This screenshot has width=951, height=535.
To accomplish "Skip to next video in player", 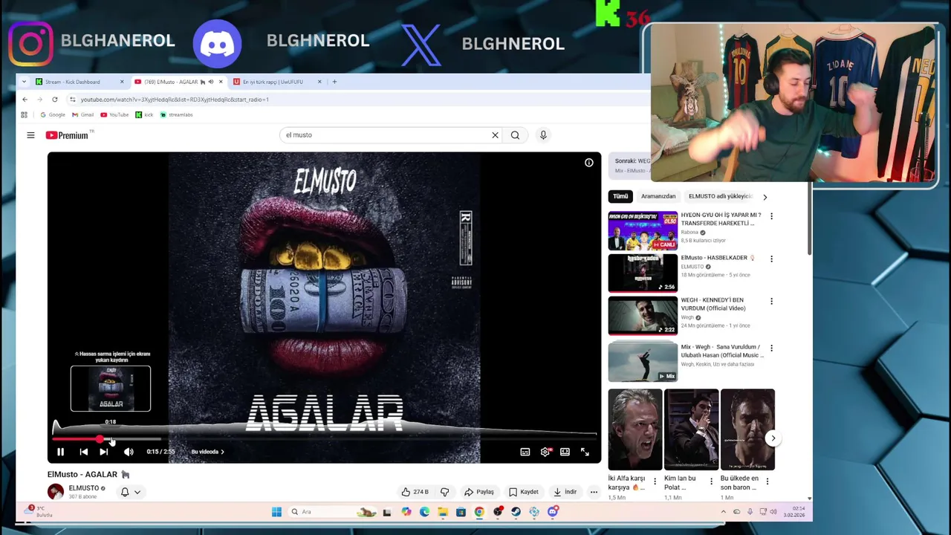I will point(104,452).
